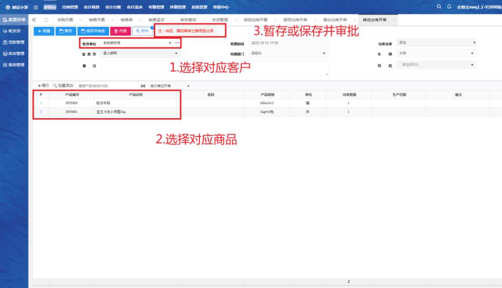This screenshot has width=502, height=288.
Task: Clear the 收货单位 field with X icon
Action: pos(170,43)
